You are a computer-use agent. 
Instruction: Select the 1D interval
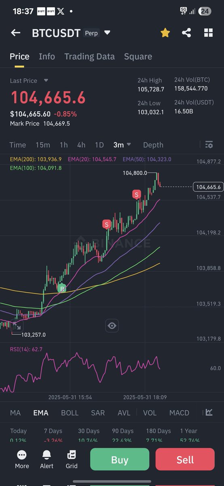pos(99,145)
